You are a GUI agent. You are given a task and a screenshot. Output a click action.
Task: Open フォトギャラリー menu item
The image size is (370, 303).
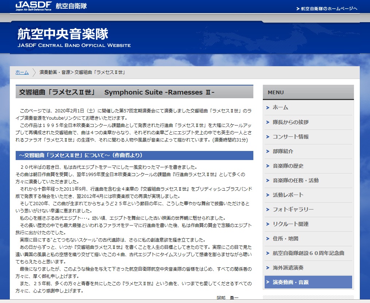pyautogui.click(x=293, y=210)
